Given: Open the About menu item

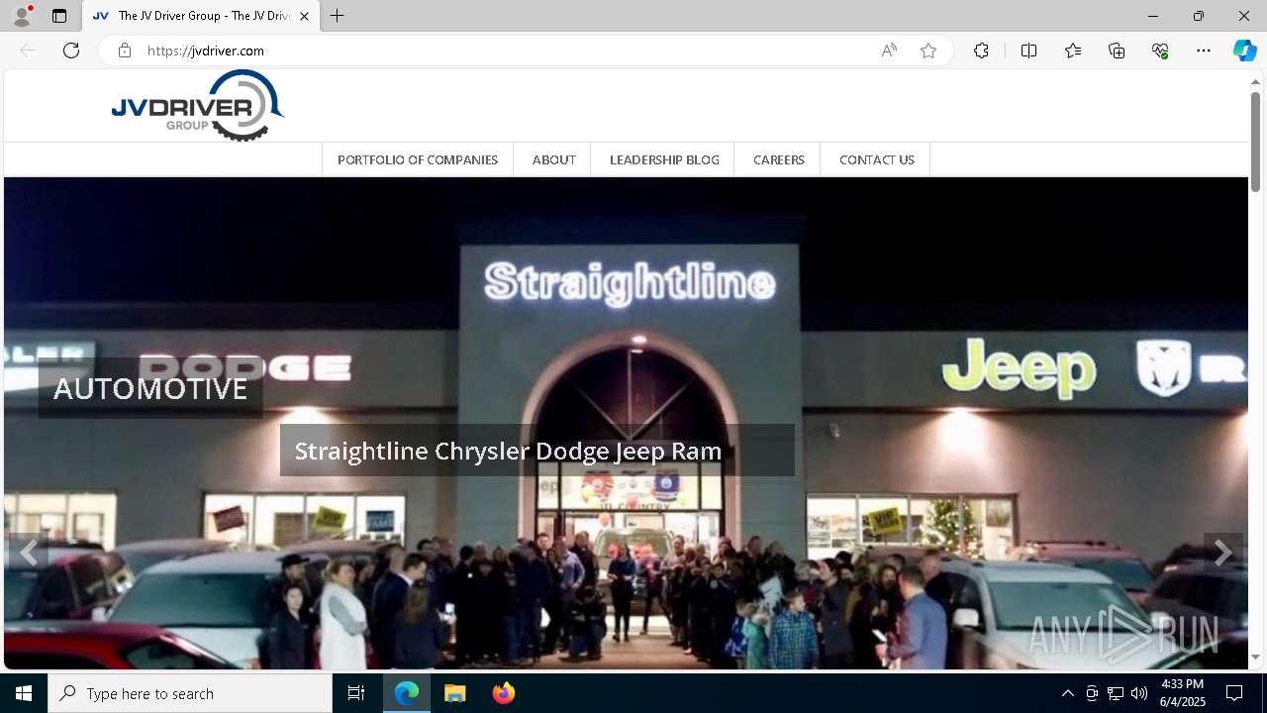Looking at the screenshot, I should pos(553,159).
